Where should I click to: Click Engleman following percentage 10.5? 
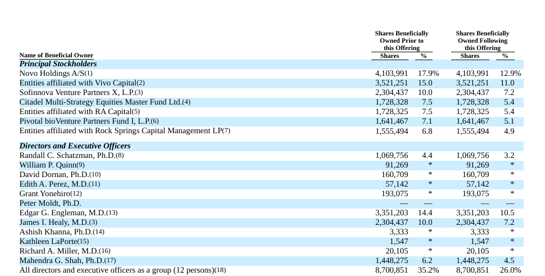point(507,212)
